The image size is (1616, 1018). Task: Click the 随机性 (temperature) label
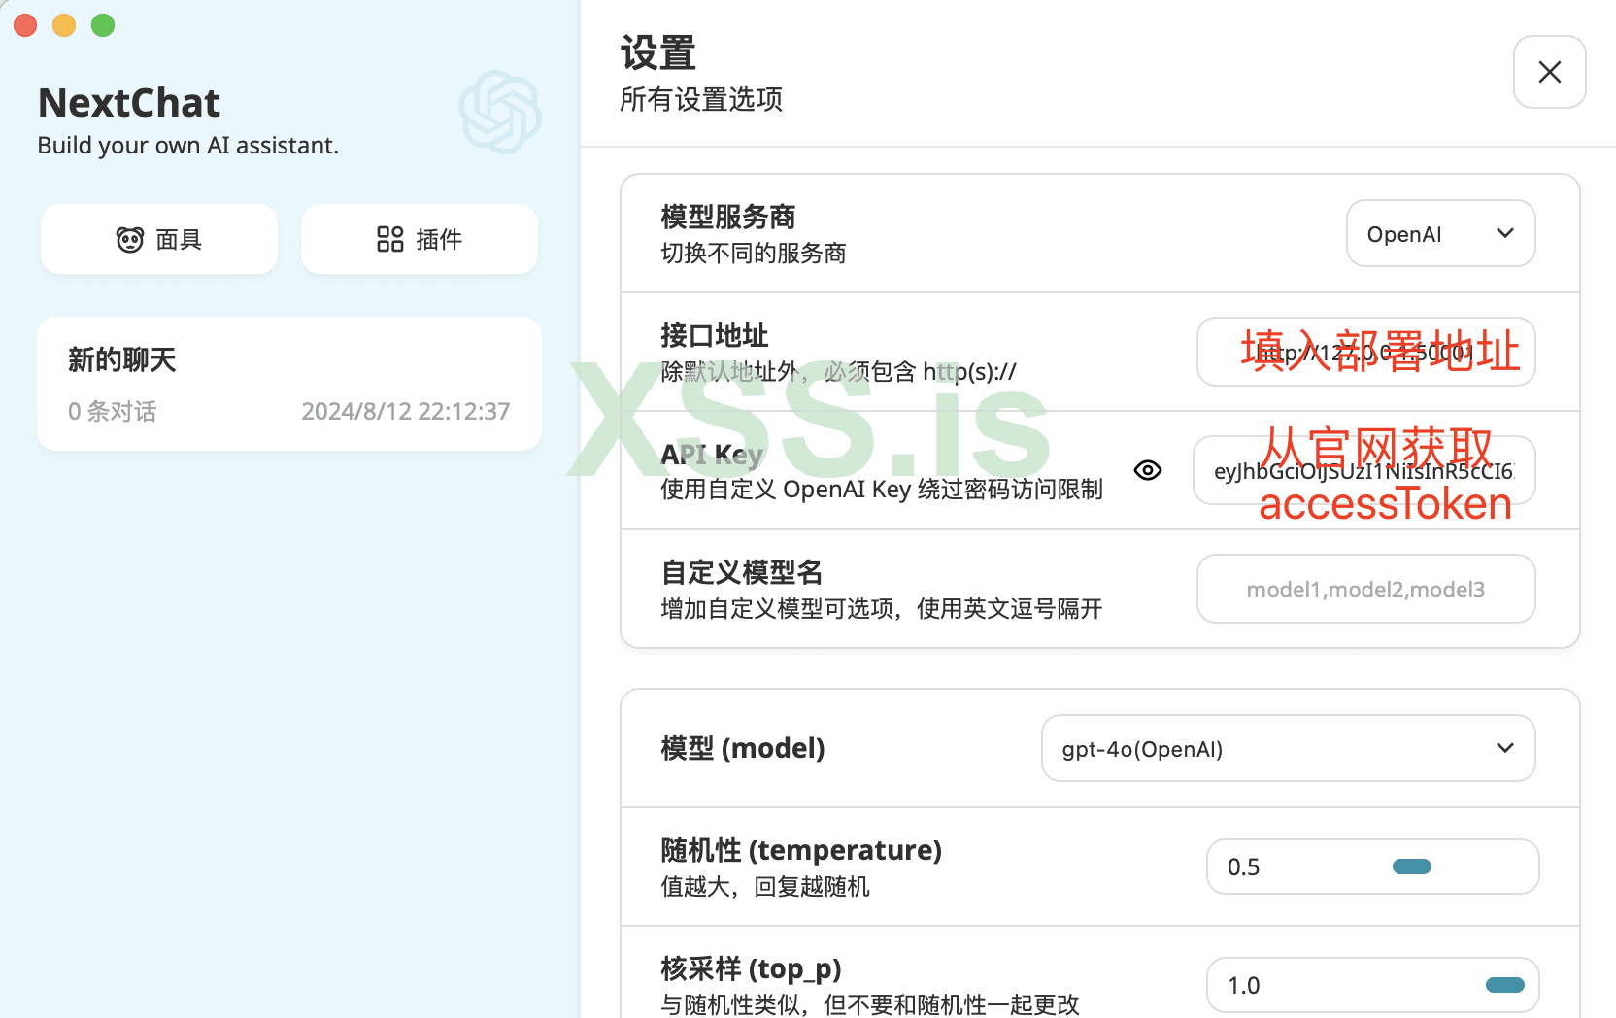click(801, 850)
